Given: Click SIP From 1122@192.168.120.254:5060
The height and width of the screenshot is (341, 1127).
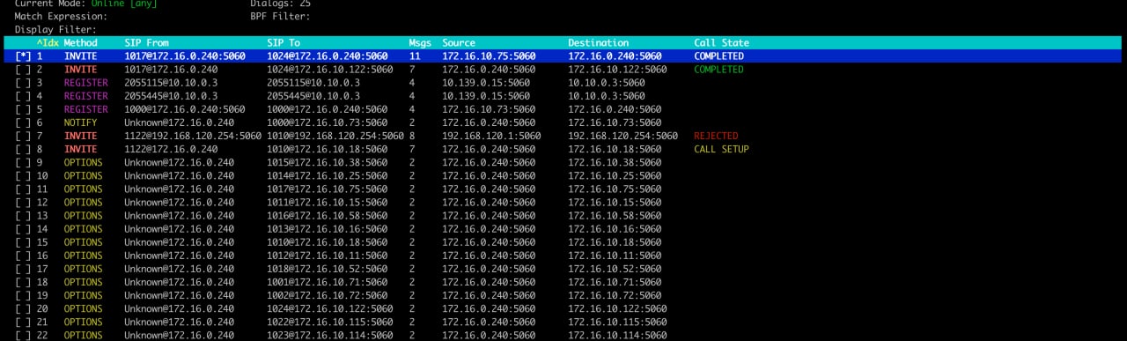Looking at the screenshot, I should tap(193, 137).
